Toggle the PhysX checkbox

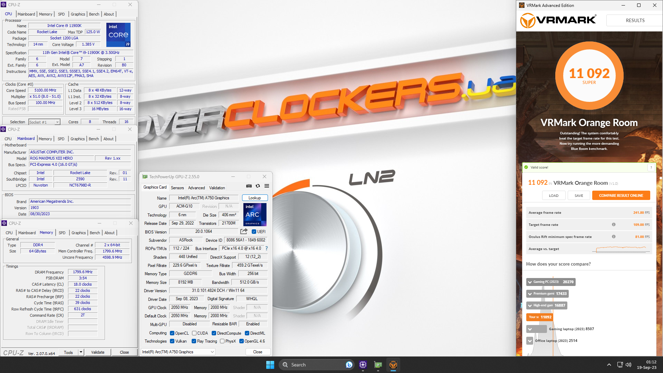coord(222,341)
